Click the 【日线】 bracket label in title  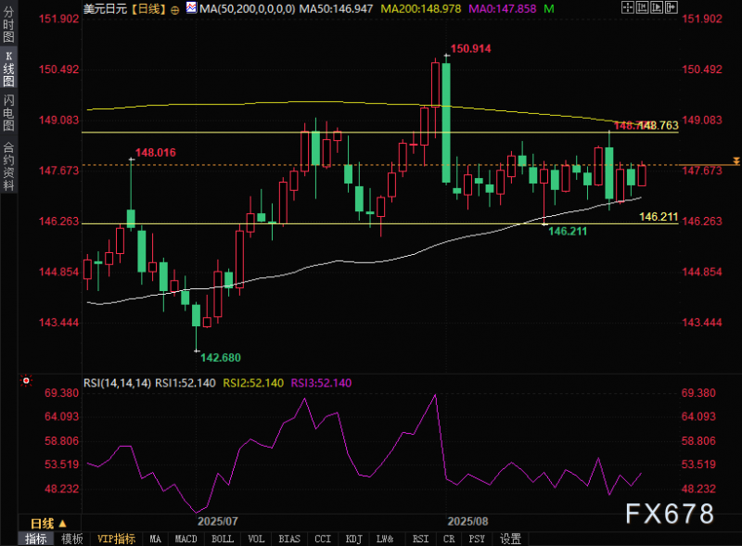tap(148, 8)
